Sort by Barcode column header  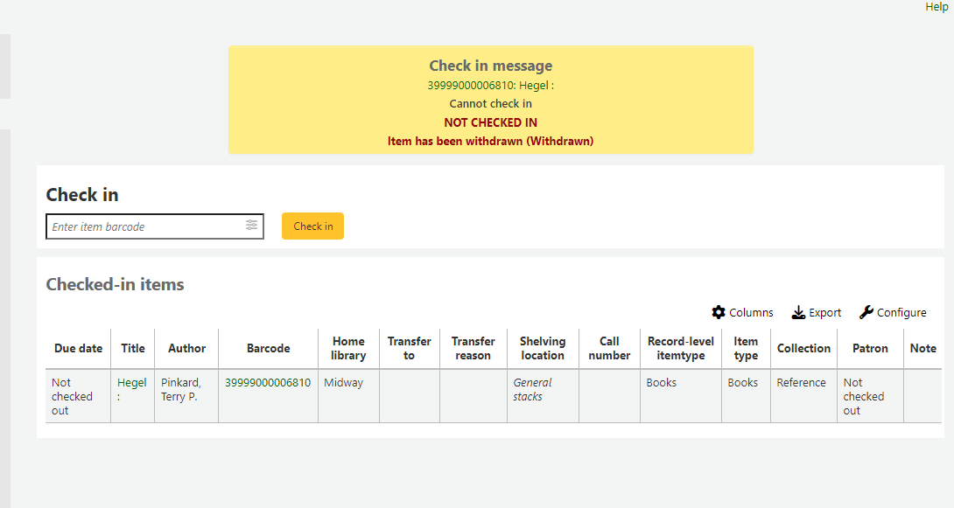pyautogui.click(x=268, y=348)
